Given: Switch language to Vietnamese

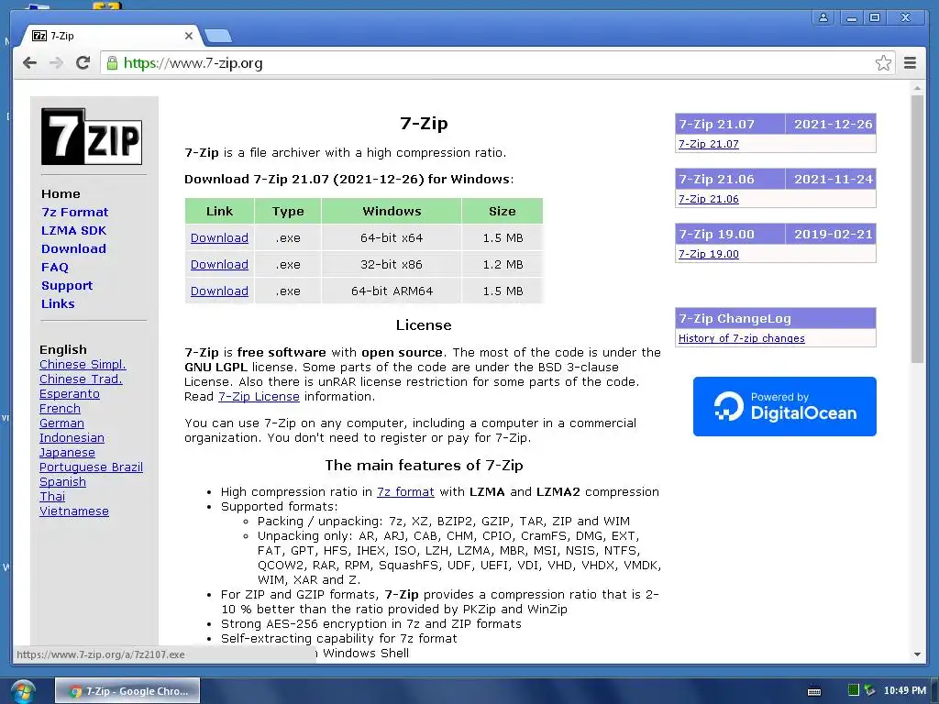Looking at the screenshot, I should pos(74,511).
